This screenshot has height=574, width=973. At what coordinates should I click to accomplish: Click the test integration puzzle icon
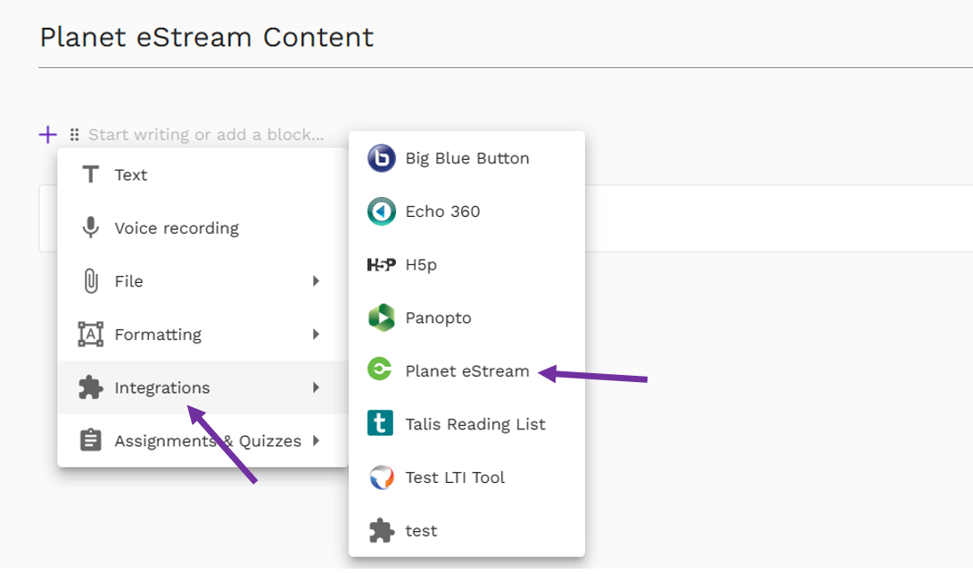coord(381,530)
